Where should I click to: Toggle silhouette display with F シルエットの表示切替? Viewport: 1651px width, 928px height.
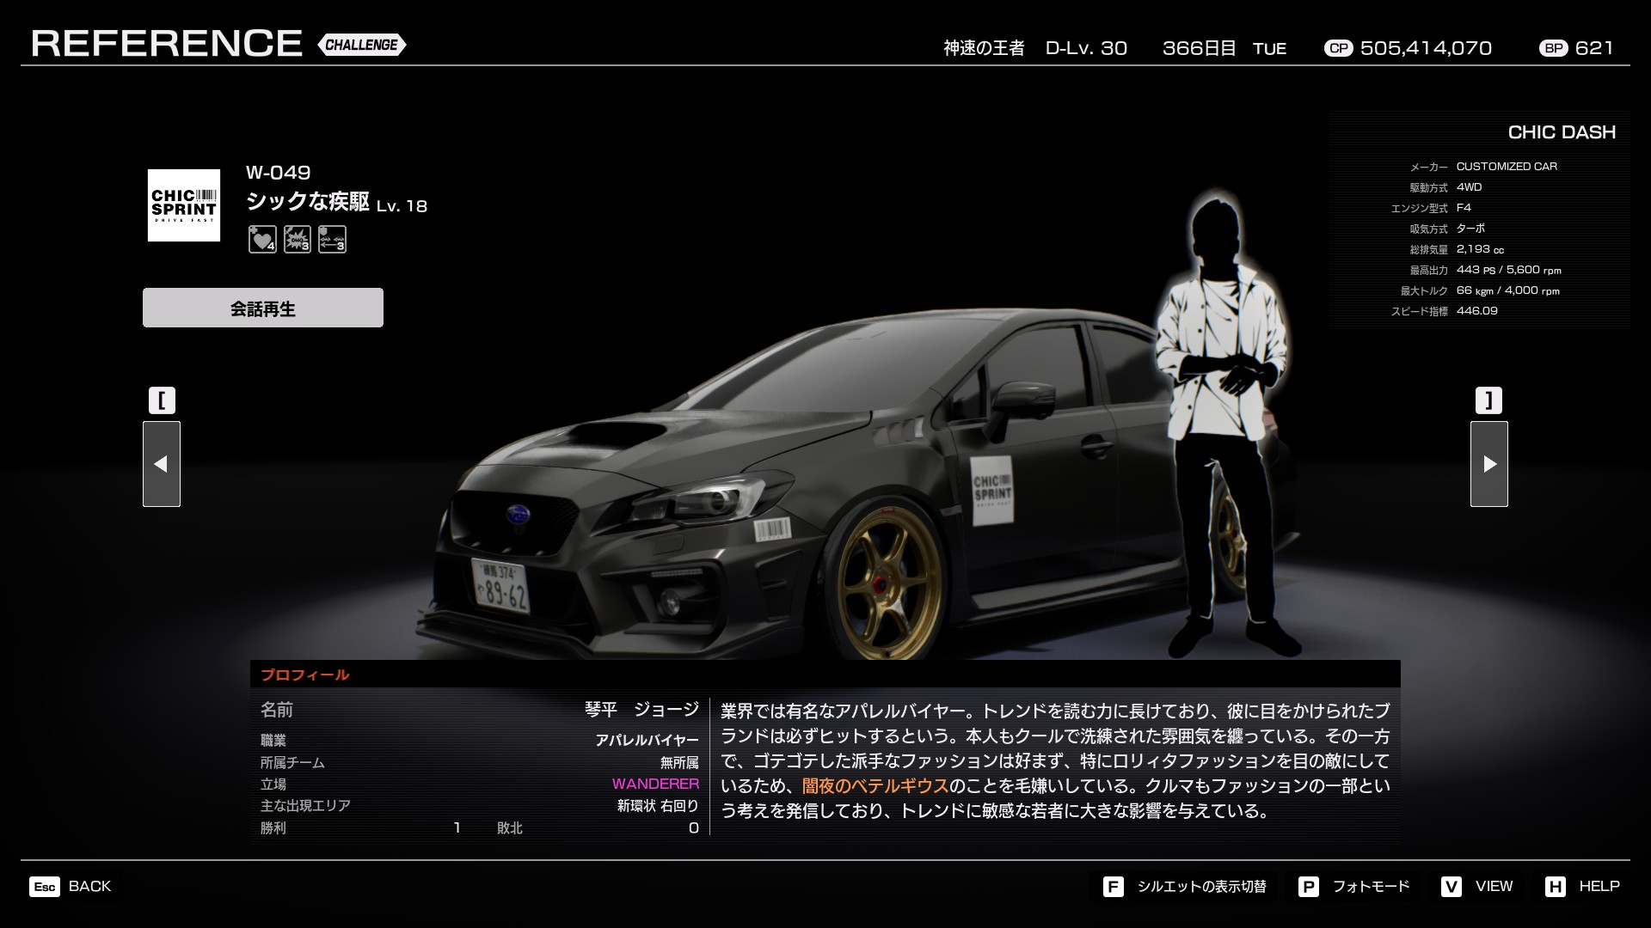pos(1185,886)
